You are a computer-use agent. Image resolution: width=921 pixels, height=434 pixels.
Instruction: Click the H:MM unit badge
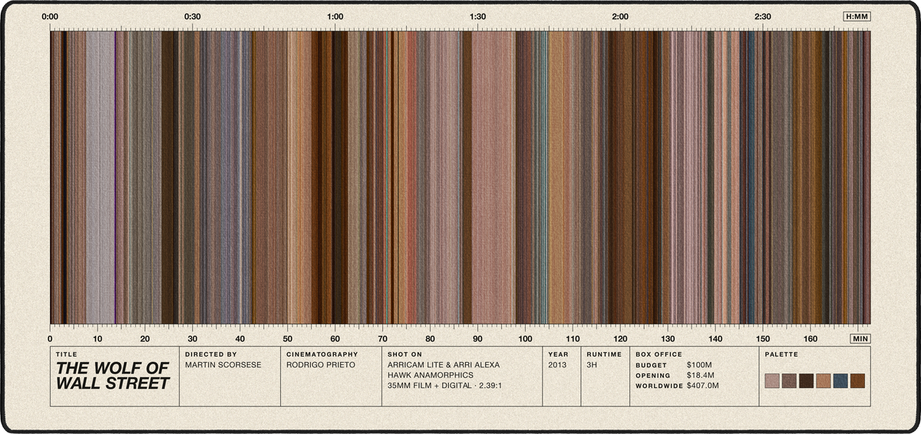[x=857, y=16]
